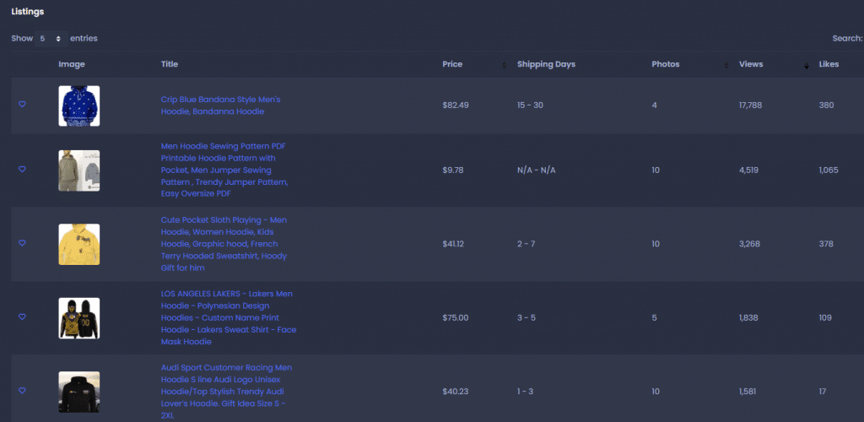Click the Lakers hoodie thumbnail
The height and width of the screenshot is (422, 864).
[x=79, y=318]
